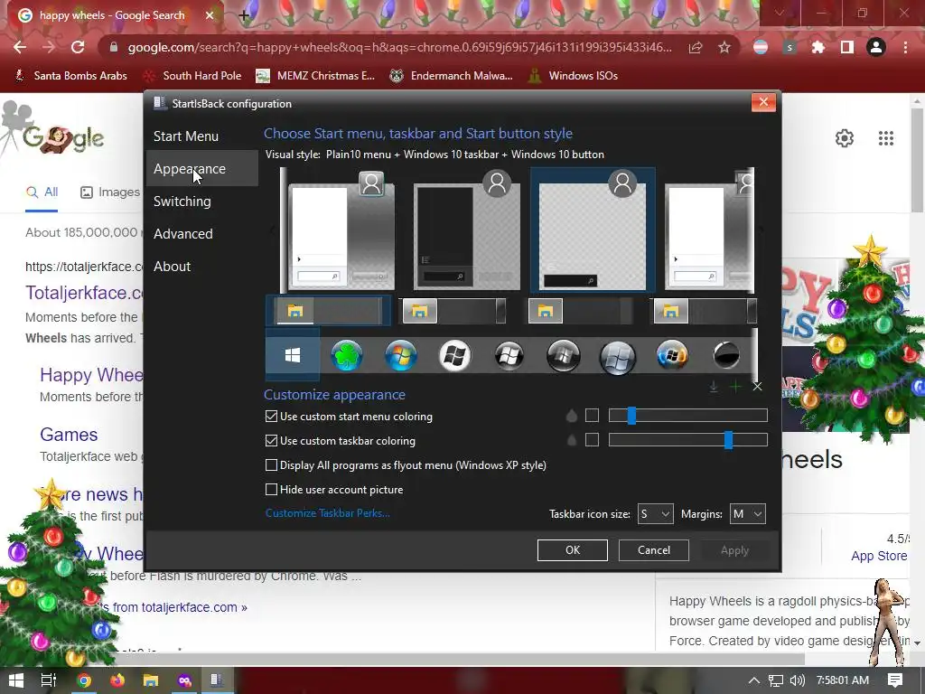This screenshot has width=925, height=694.
Task: Open the MEMZ Christmas bookmark
Action: 315,76
